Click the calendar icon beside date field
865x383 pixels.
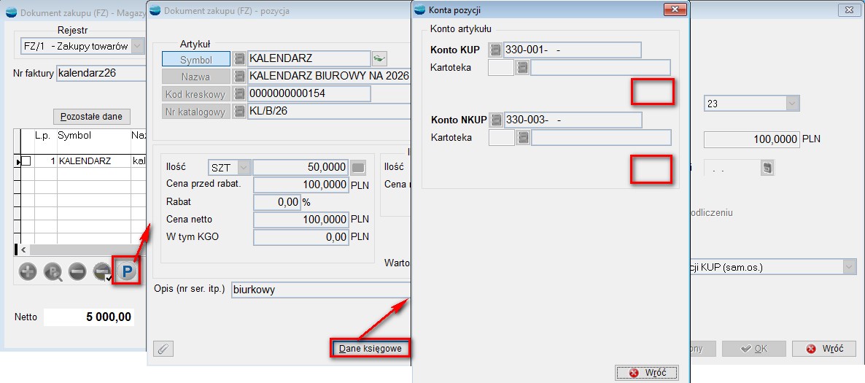tap(767, 169)
